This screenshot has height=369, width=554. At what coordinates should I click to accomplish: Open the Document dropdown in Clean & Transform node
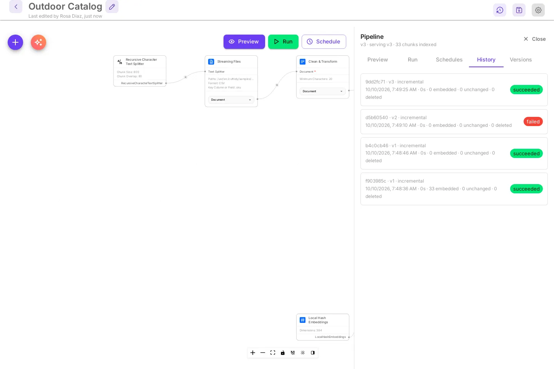tap(322, 91)
